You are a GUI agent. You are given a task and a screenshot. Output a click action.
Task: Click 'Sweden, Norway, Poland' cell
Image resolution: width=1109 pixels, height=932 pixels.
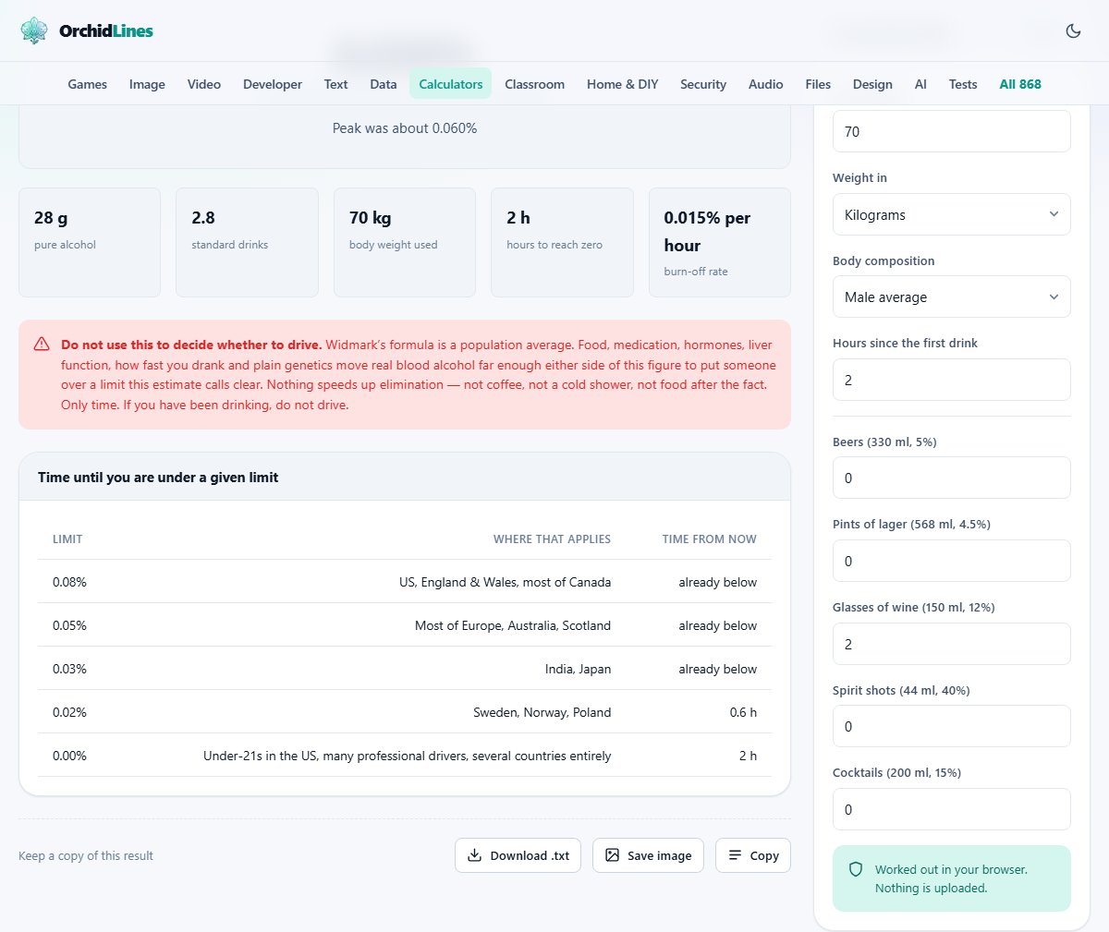coord(542,712)
